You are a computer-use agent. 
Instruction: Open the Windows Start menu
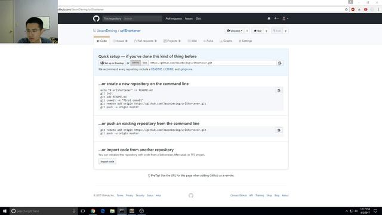(x=5, y=211)
